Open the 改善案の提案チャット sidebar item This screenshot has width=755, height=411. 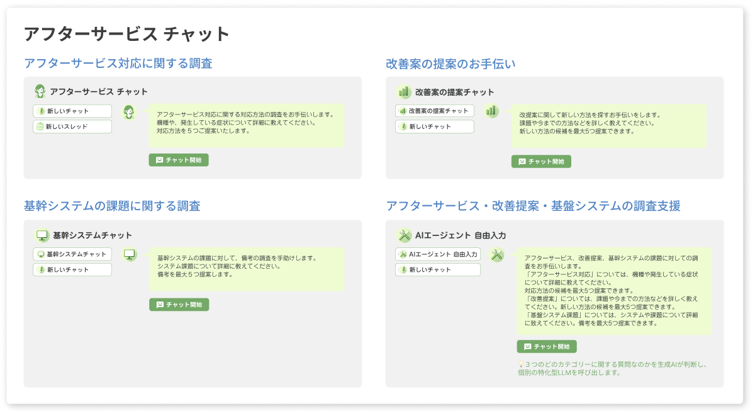pyautogui.click(x=435, y=111)
